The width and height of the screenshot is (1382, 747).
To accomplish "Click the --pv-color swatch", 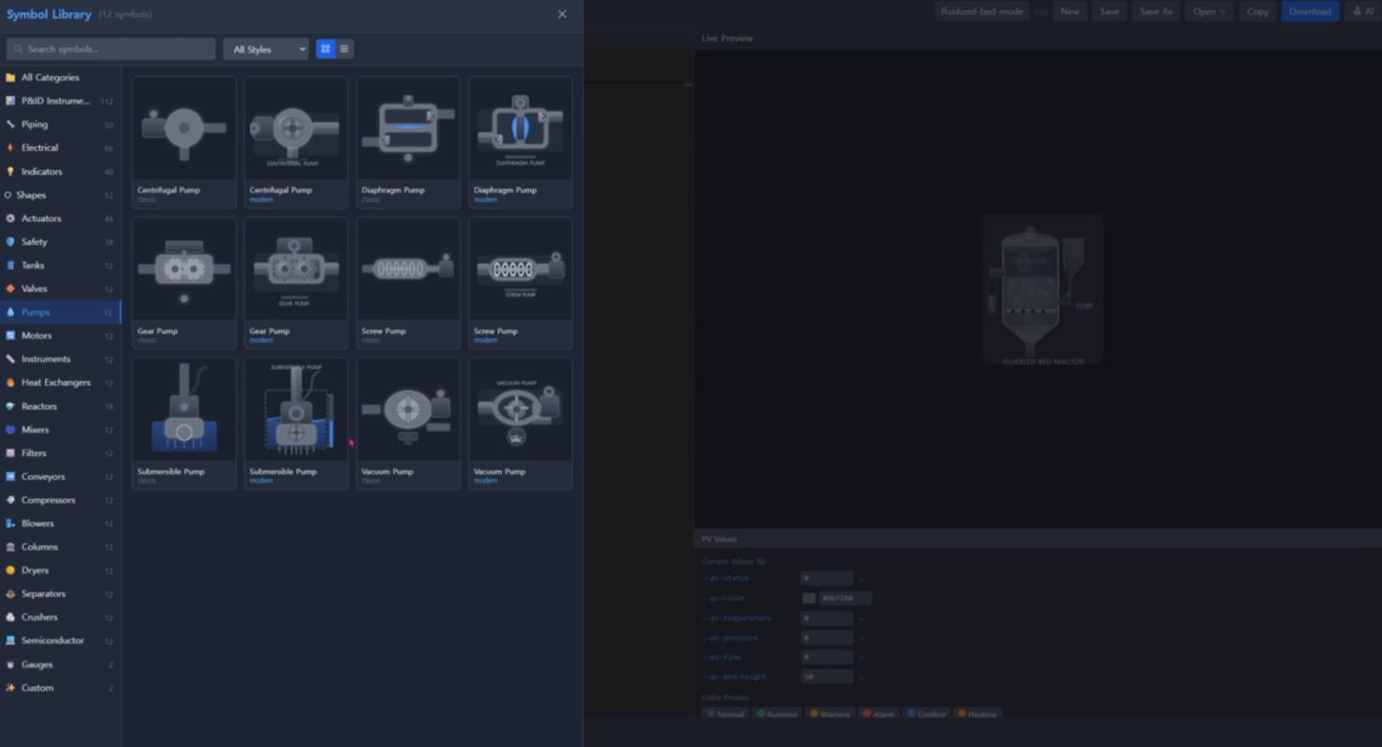I will pos(809,598).
